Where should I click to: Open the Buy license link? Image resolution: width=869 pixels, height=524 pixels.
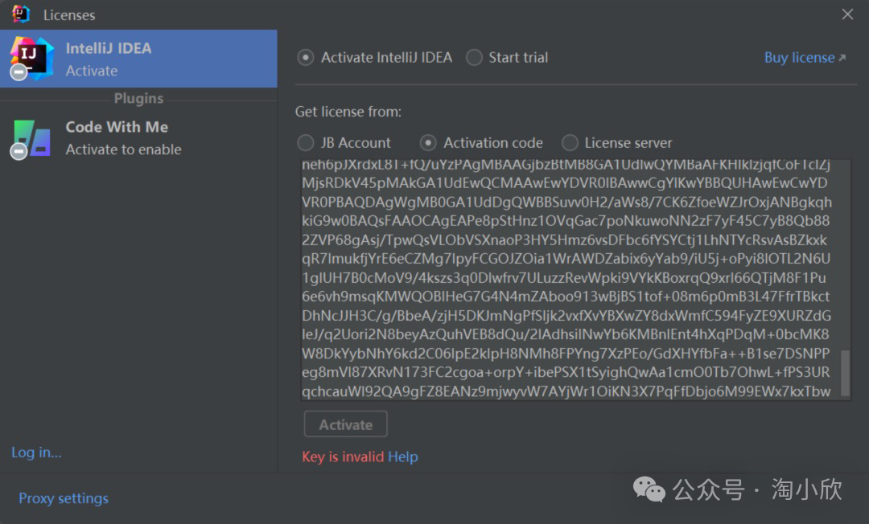point(799,58)
